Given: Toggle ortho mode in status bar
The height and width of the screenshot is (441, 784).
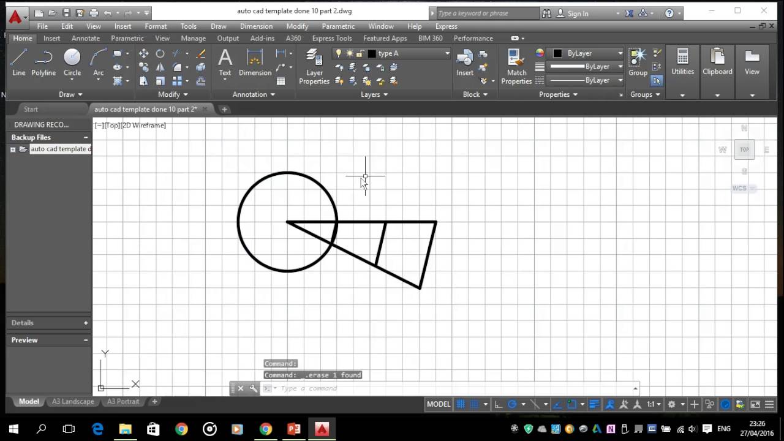Looking at the screenshot, I should click(x=498, y=404).
